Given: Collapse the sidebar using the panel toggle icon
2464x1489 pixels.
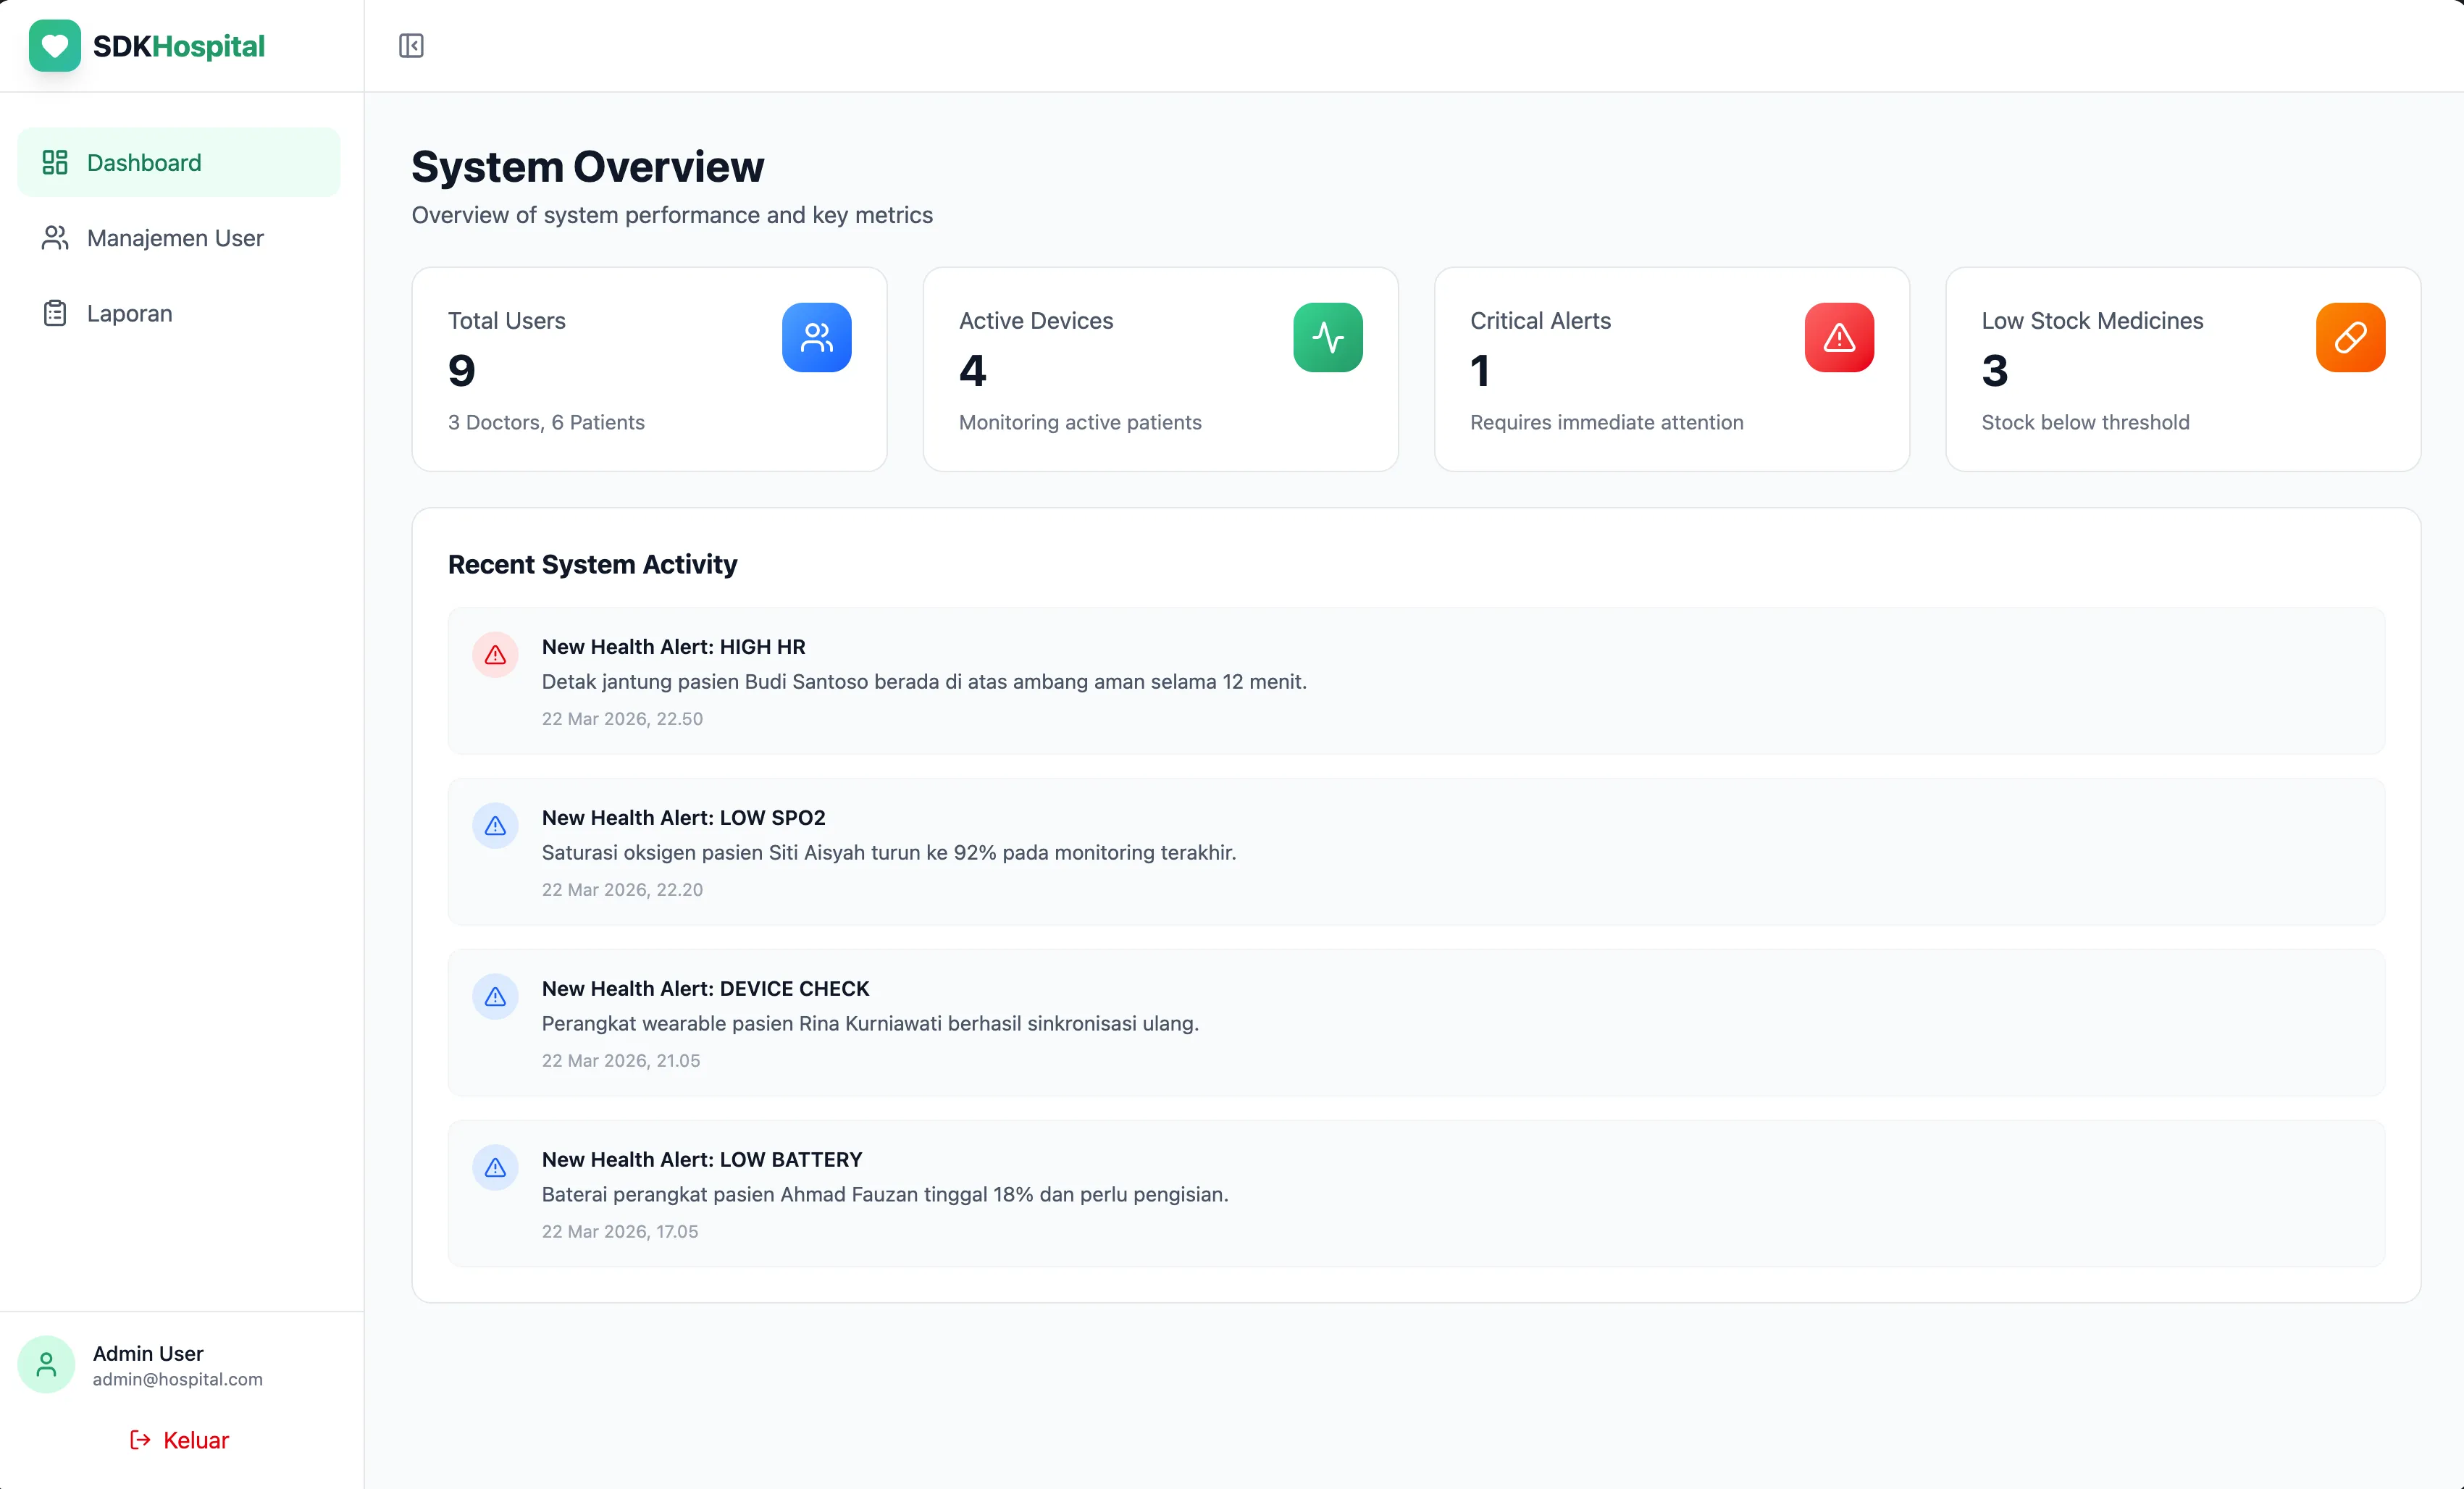Looking at the screenshot, I should pyautogui.click(x=411, y=45).
